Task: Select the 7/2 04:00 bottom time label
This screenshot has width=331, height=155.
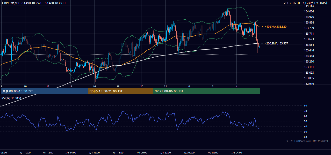Action: coord(236,153)
